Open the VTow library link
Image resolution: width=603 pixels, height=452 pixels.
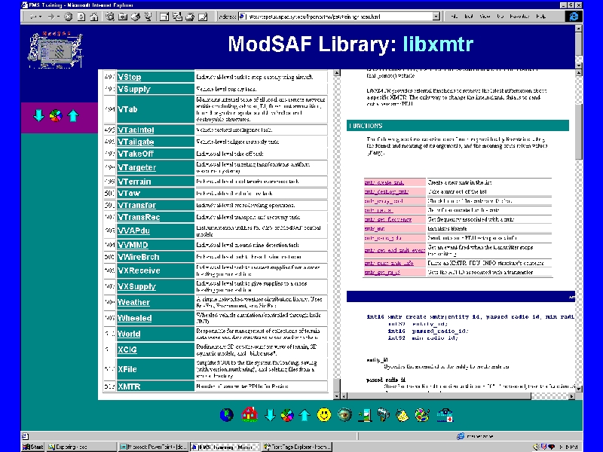coord(129,194)
